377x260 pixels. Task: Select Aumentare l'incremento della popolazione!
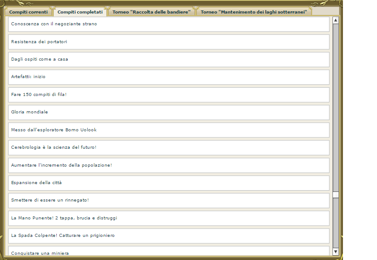[168, 165]
